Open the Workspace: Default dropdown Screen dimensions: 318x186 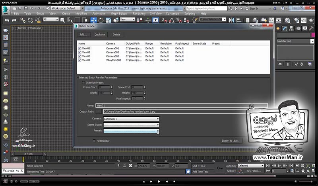point(66,8)
